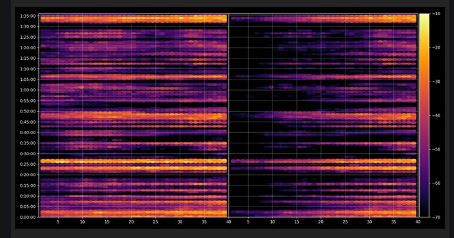The height and width of the screenshot is (238, 454).
Task: Click the -70 colorbar scale label
Action: tap(436, 217)
